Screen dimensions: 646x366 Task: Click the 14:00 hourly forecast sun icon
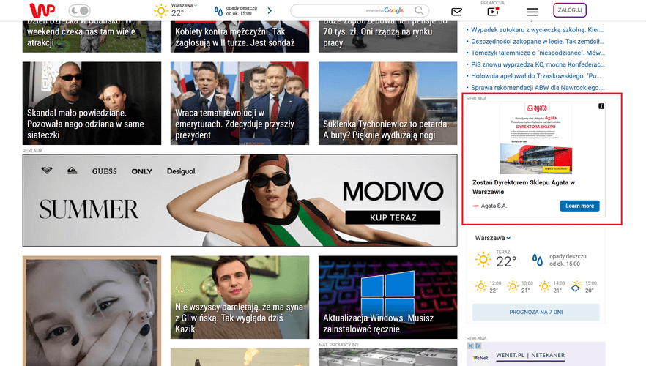click(x=545, y=286)
